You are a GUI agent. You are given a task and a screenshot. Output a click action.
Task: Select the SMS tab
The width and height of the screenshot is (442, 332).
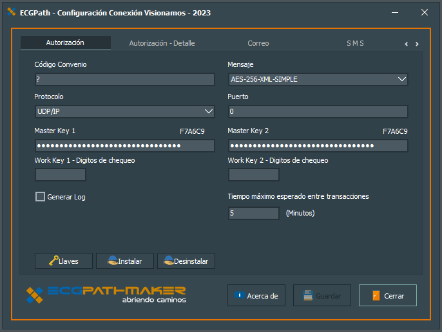[355, 43]
